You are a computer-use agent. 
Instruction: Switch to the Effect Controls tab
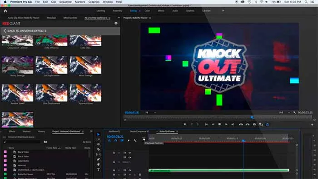(70, 18)
